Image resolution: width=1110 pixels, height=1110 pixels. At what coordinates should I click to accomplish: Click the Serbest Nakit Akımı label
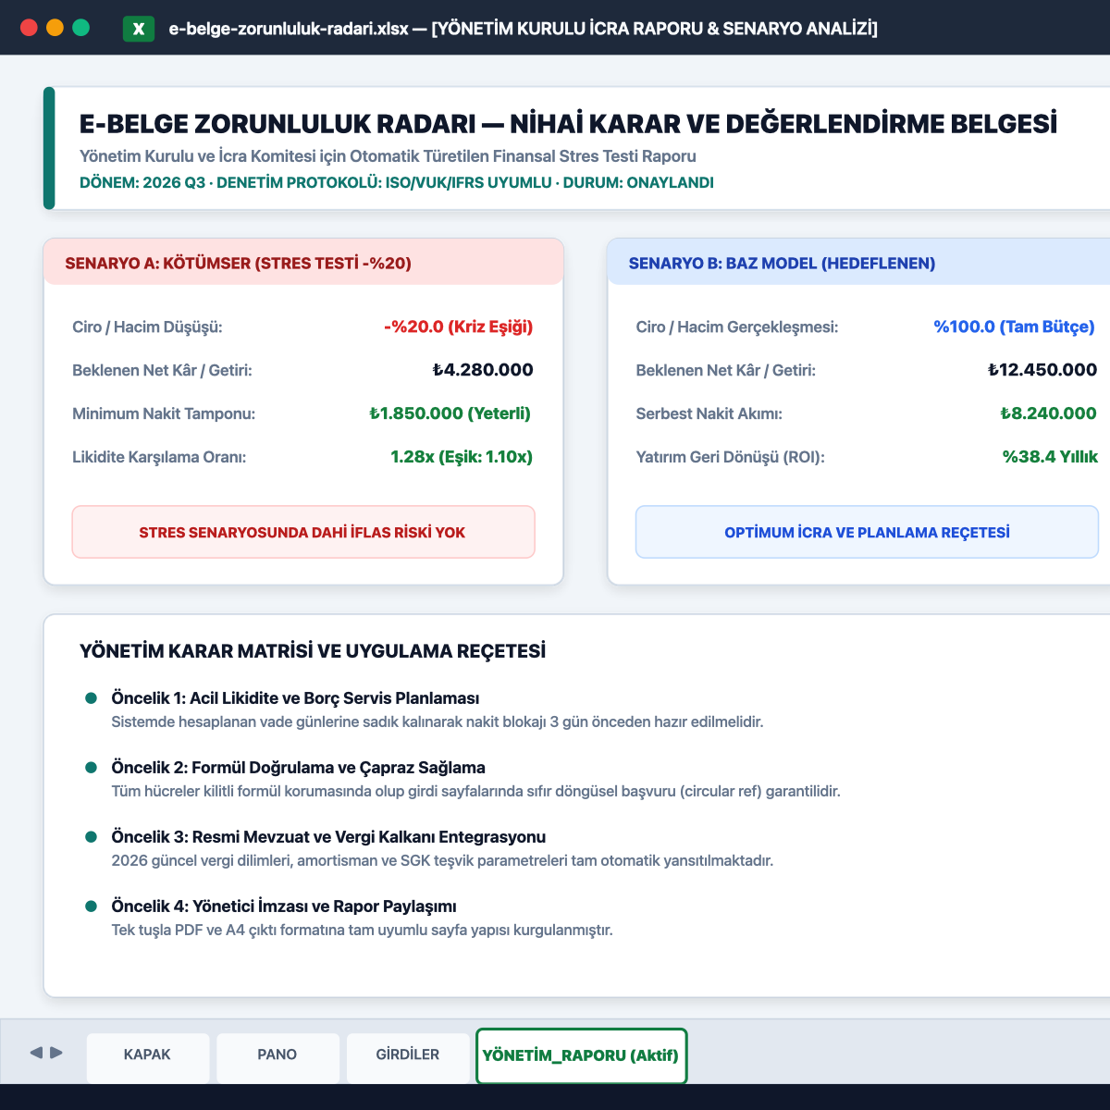[x=709, y=414]
